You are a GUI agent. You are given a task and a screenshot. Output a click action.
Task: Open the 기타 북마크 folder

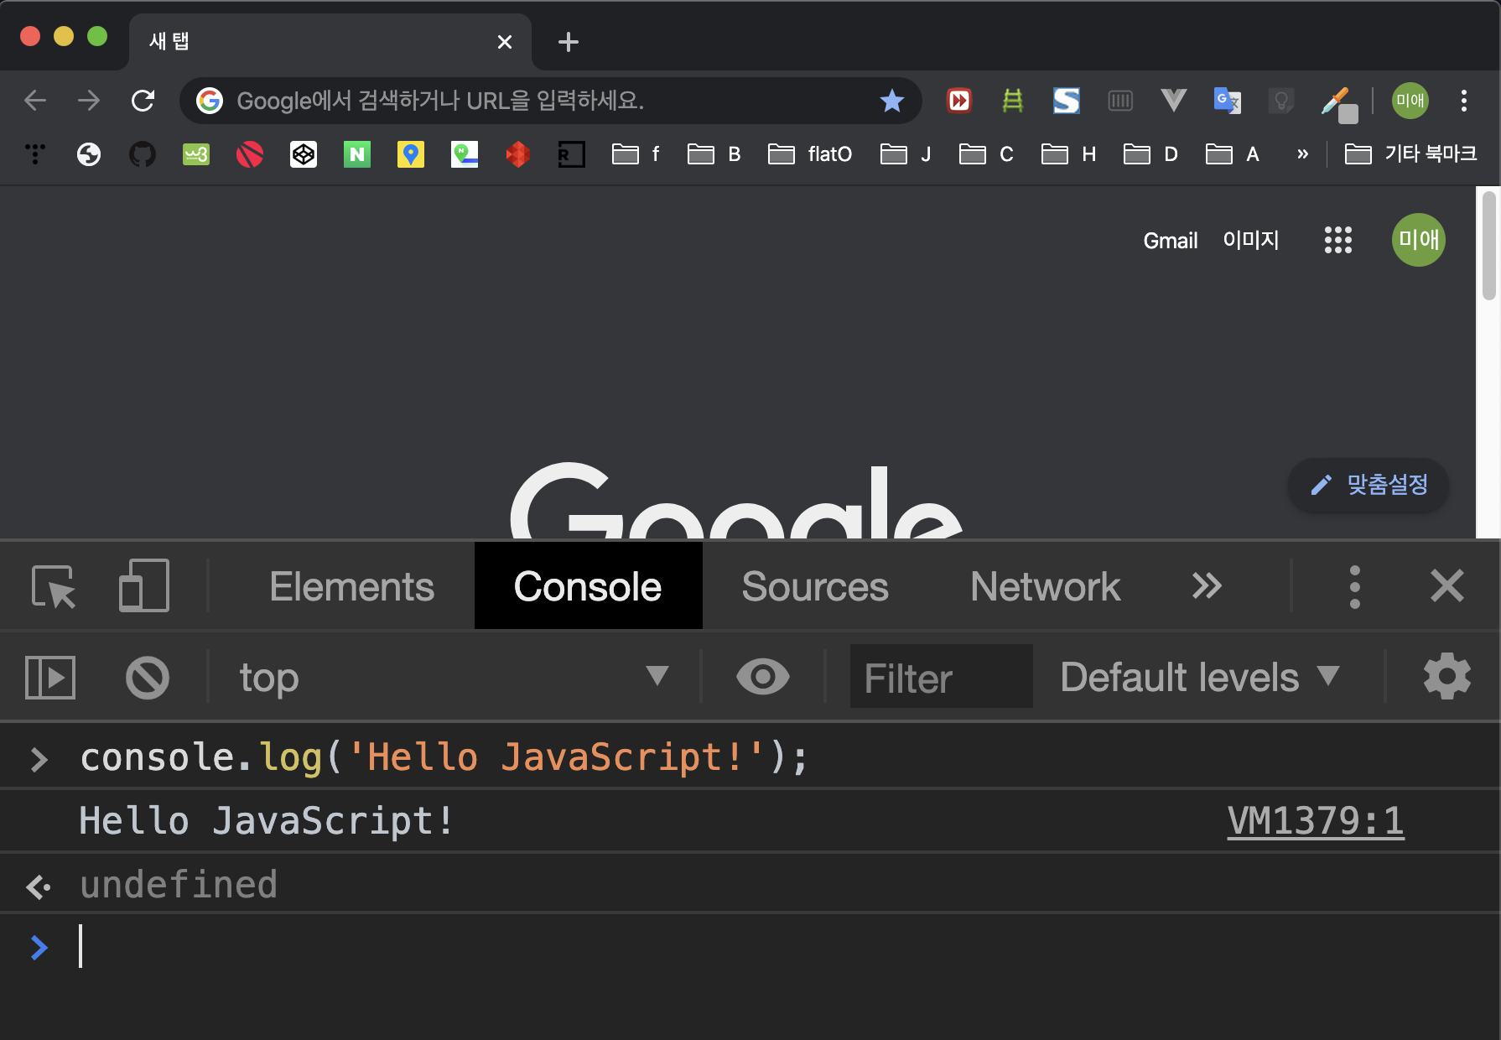coord(1410,154)
